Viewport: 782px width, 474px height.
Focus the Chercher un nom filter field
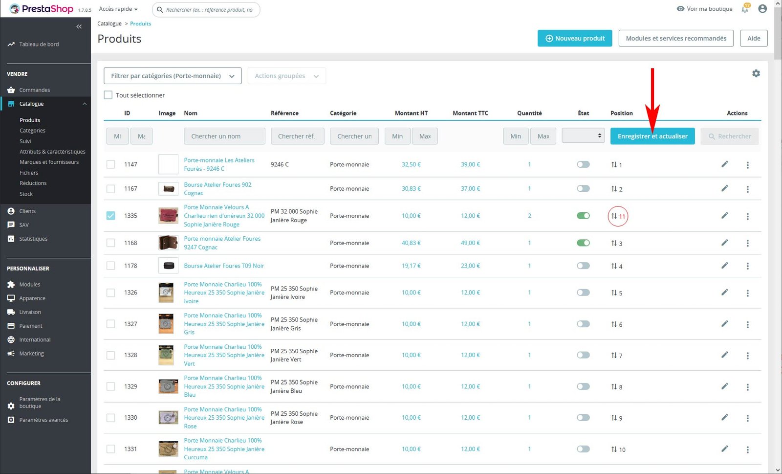224,136
